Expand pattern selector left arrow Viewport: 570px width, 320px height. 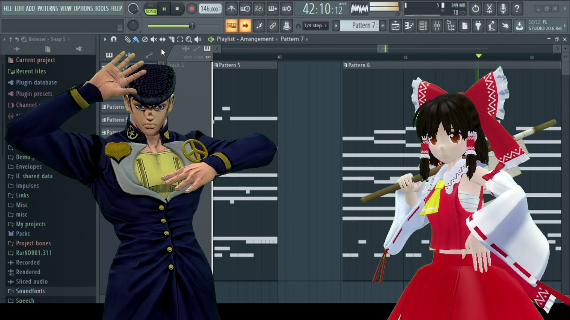(x=336, y=26)
